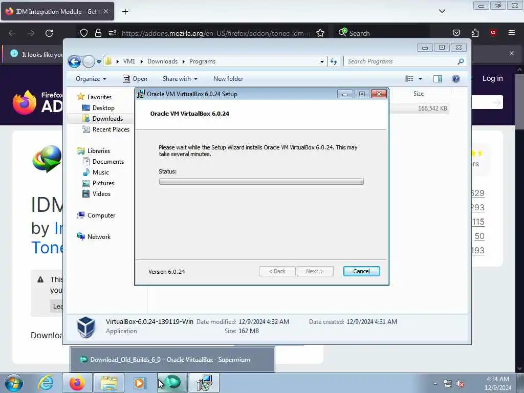The image size is (524, 393).
Task: Bookmark page with star icon
Action: (320, 33)
